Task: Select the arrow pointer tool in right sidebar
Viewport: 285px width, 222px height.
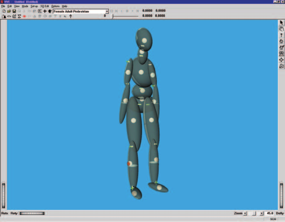Action: [x=282, y=23]
